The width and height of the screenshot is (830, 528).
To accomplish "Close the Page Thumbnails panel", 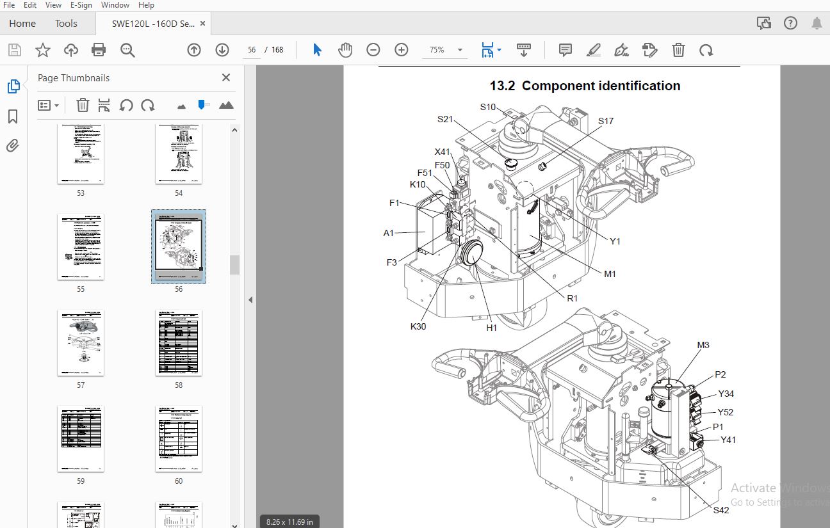I will click(x=226, y=77).
